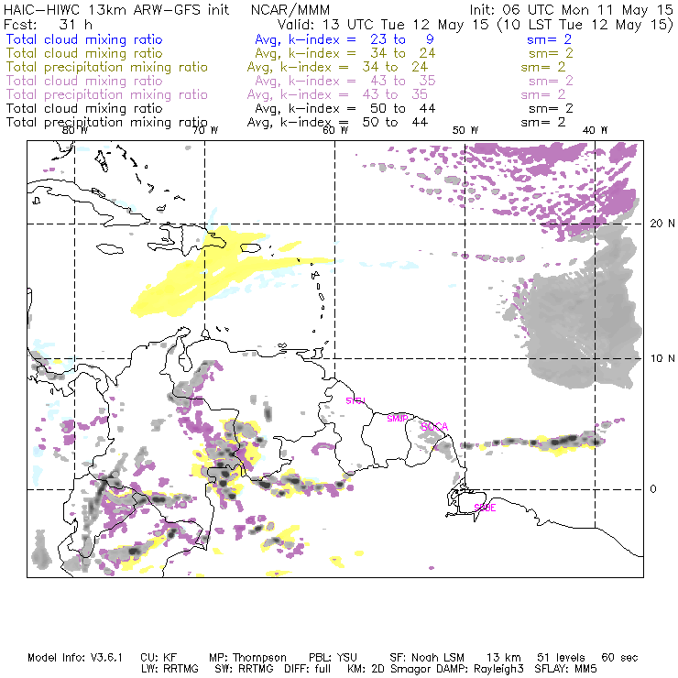Click the 'PBL: YSU' footer text
The image size is (678, 678).
pyautogui.click(x=333, y=658)
